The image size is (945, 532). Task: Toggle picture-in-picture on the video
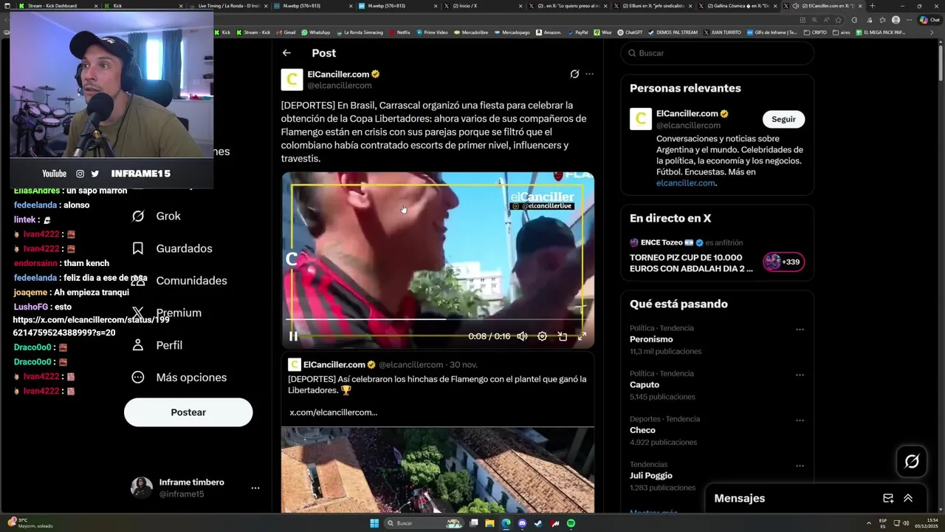tap(563, 336)
